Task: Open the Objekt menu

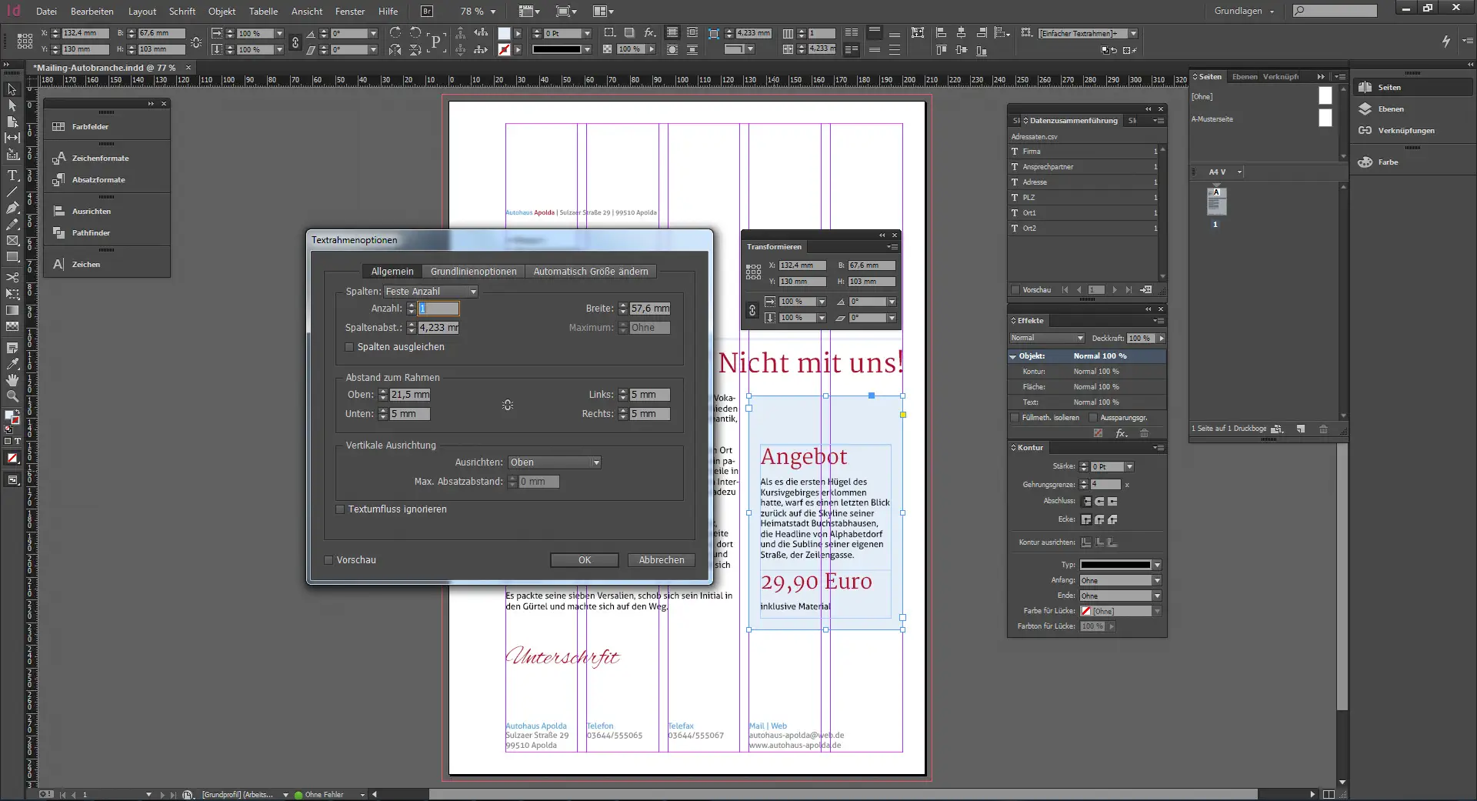Action: 222,12
